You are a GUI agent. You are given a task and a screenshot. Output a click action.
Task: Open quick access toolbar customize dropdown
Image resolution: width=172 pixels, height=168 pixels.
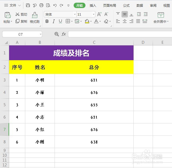point(68,5)
